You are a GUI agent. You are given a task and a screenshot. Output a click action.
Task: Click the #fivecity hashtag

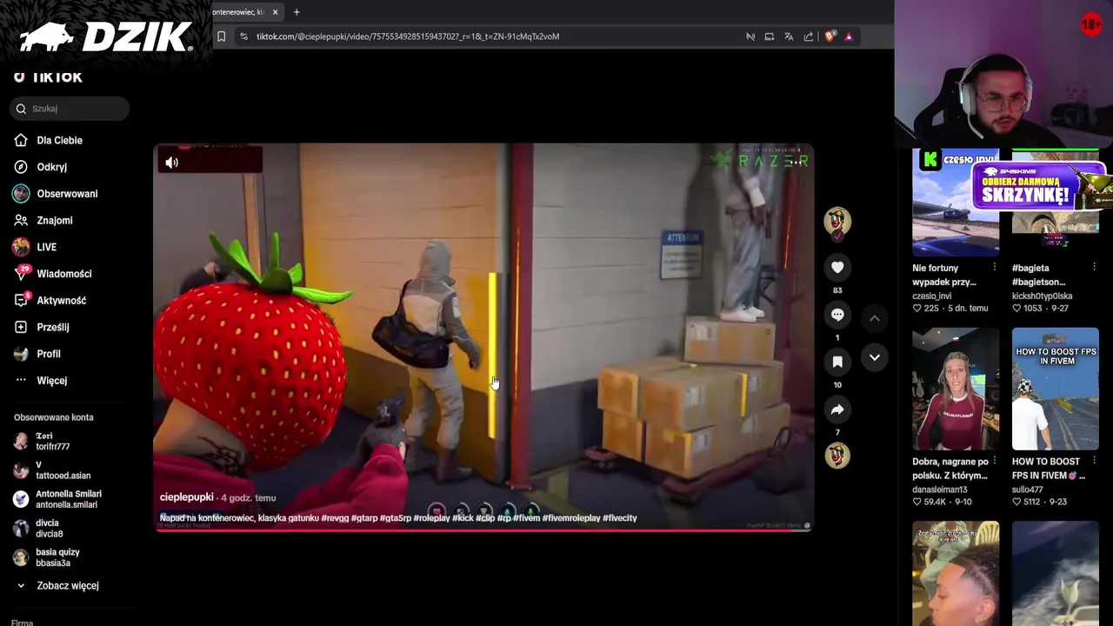619,518
